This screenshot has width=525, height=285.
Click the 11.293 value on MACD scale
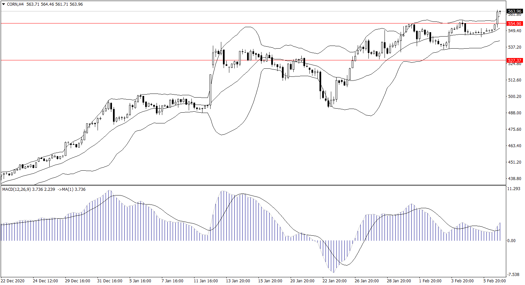click(x=514, y=189)
